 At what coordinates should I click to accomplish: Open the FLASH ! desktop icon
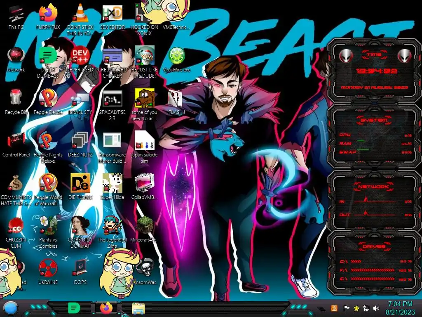click(176, 99)
